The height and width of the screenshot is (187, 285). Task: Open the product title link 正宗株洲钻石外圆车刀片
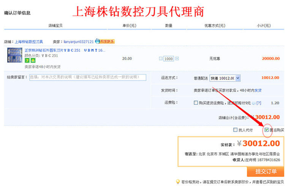[65, 50]
